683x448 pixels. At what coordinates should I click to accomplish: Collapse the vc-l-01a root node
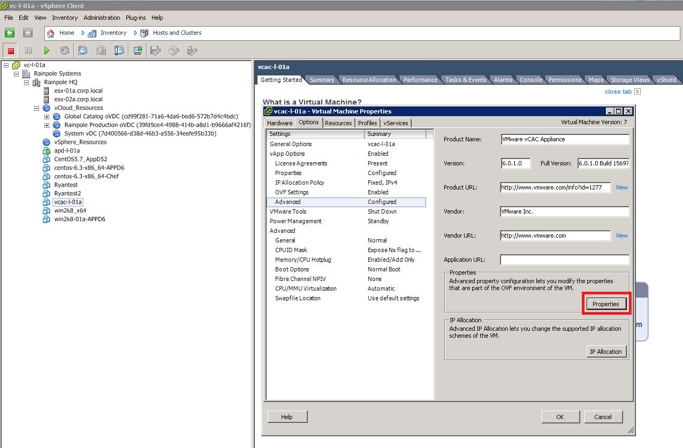[6, 65]
